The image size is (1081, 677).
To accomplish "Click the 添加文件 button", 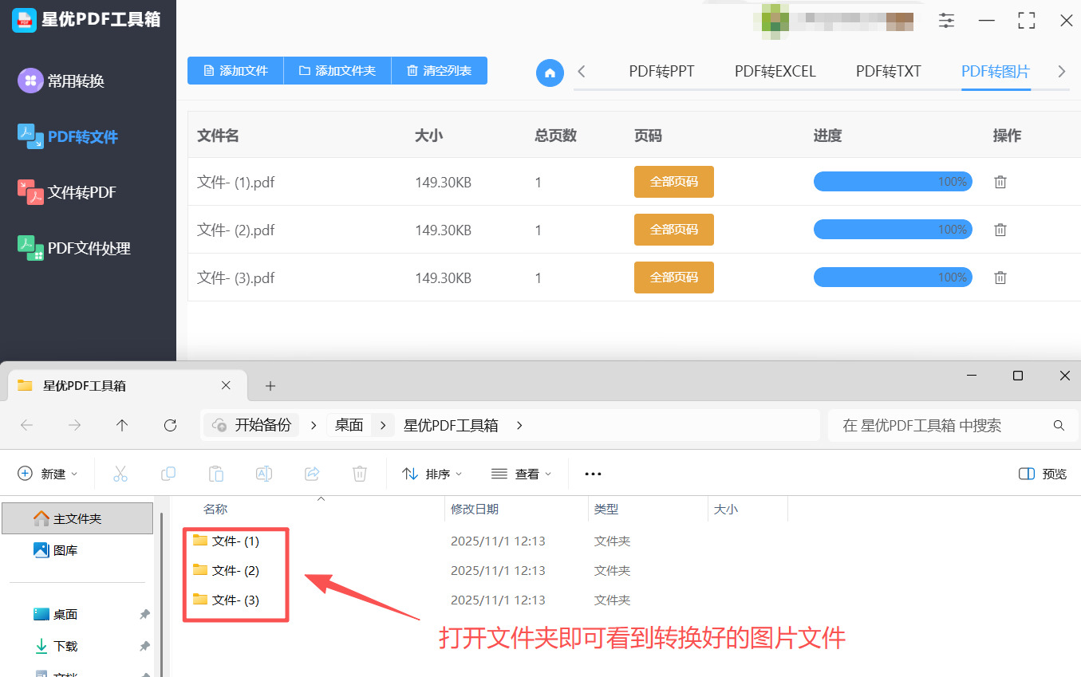I will click(x=235, y=71).
